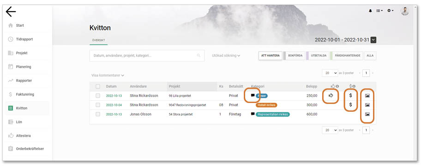This screenshot has width=421, height=167.
Task: Sort by the Kategori column header
Action: point(258,86)
